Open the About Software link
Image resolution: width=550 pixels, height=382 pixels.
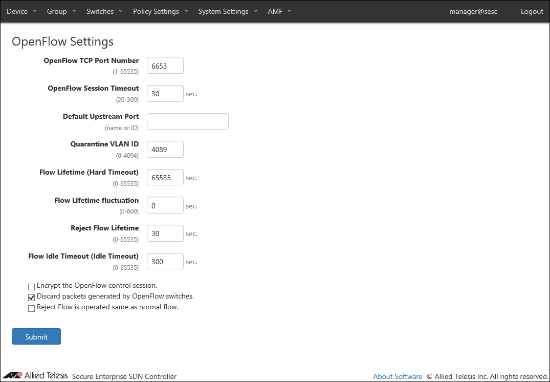pos(398,376)
